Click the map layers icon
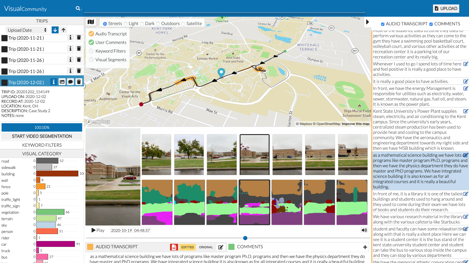 click(x=91, y=22)
